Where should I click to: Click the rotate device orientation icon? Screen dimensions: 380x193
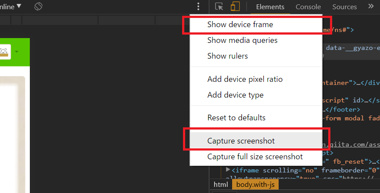[x=38, y=7]
